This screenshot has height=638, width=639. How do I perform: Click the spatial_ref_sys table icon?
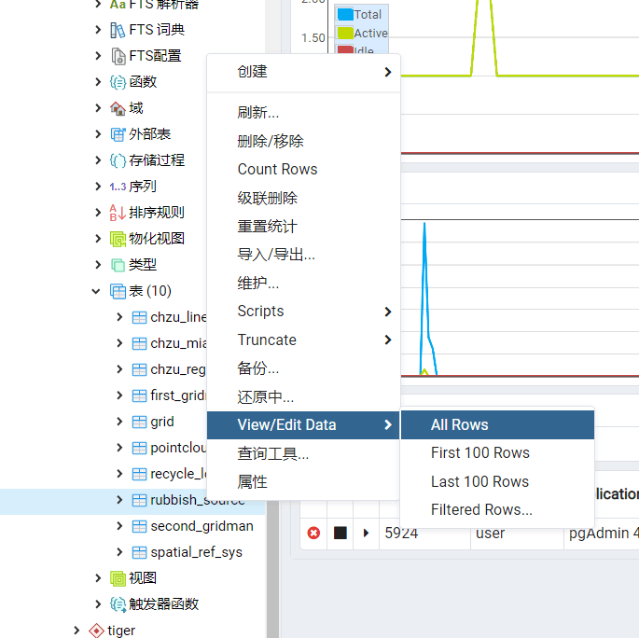tap(139, 552)
